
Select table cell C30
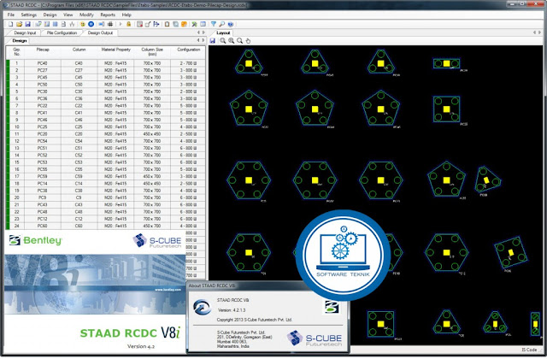coord(79,91)
